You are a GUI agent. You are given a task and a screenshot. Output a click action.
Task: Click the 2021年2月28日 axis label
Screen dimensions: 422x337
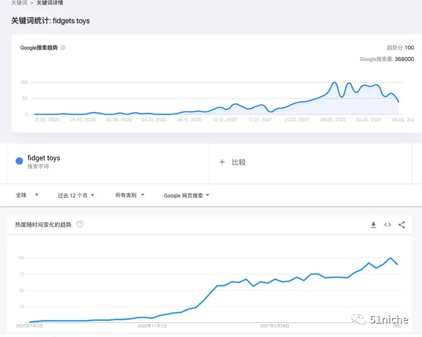coord(275,326)
